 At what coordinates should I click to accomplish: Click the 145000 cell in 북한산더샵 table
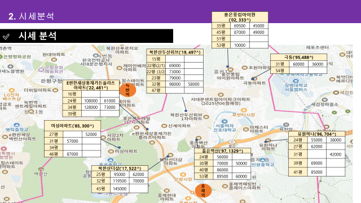click(120, 189)
